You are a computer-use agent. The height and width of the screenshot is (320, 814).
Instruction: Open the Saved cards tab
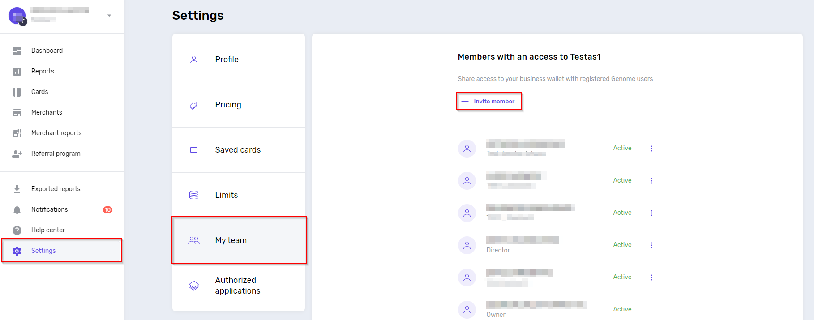(x=239, y=150)
